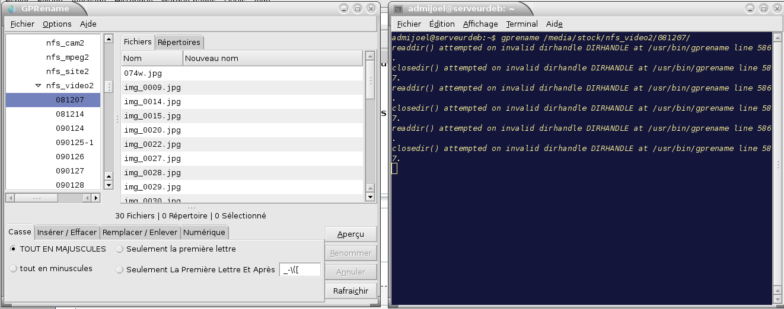The width and height of the screenshot is (784, 309).
Task: Click the GPRename globe icon in title bar
Action: point(12,9)
